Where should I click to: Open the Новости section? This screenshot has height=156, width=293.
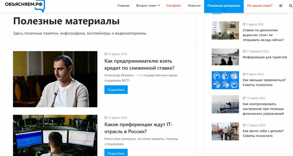[194, 6]
